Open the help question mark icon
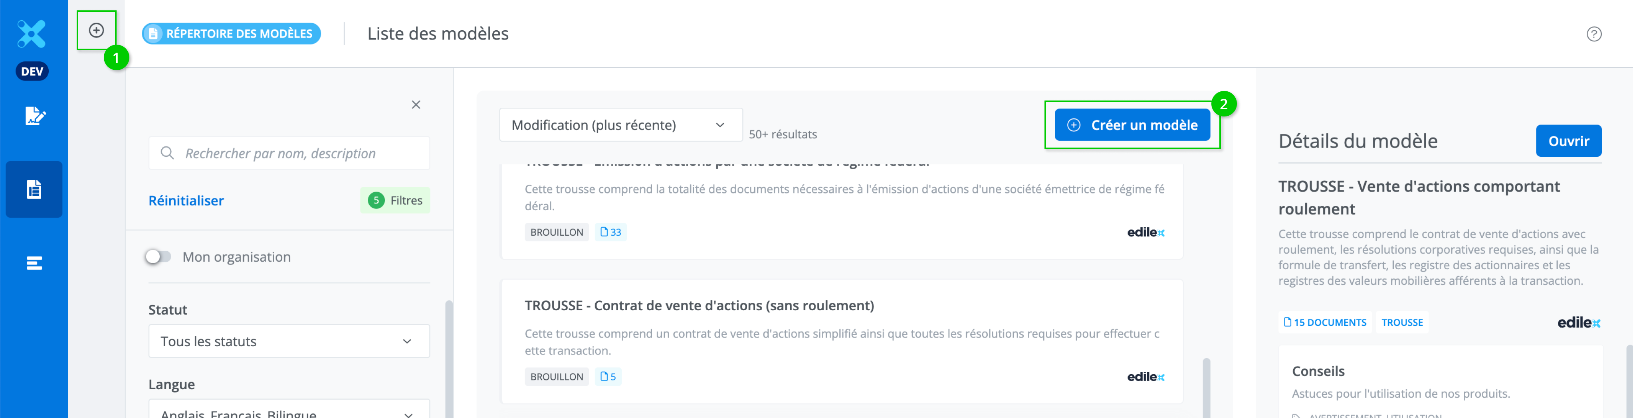Image resolution: width=1633 pixels, height=418 pixels. click(x=1594, y=34)
